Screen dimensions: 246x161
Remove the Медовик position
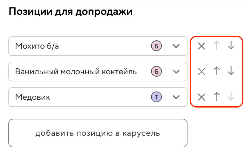(202, 97)
